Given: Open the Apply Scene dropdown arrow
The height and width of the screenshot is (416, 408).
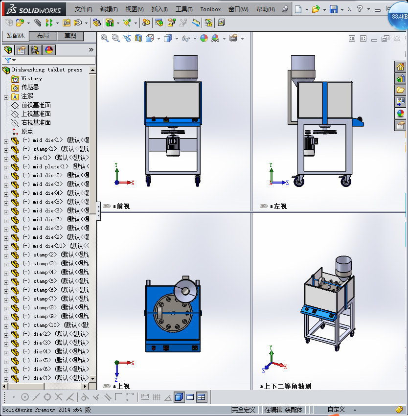Looking at the screenshot, I should click(224, 39).
